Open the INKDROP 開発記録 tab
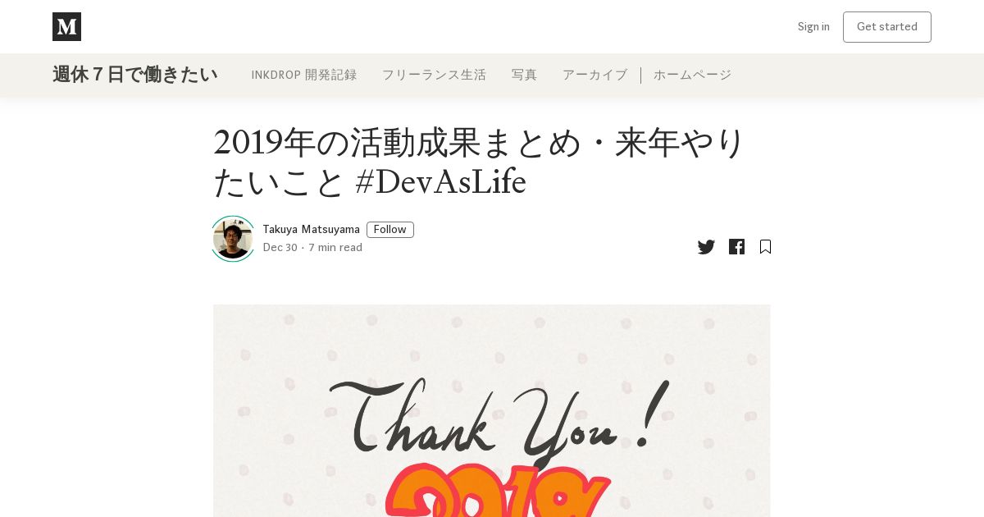The image size is (984, 517). pyautogui.click(x=304, y=75)
